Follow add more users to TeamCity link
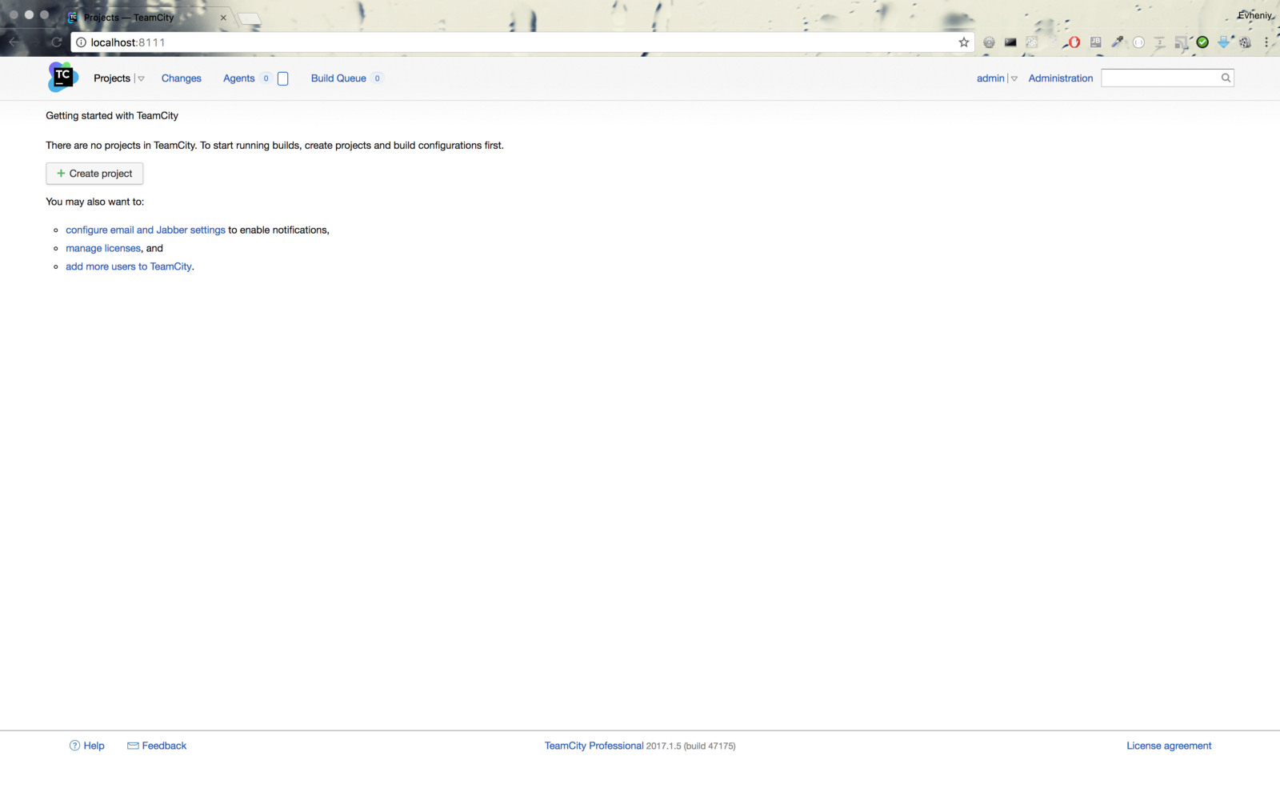This screenshot has height=800, width=1280. [x=129, y=266]
